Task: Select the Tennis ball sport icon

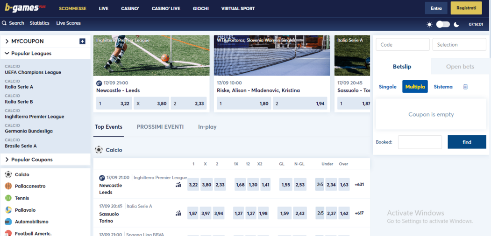Action: tap(8, 198)
